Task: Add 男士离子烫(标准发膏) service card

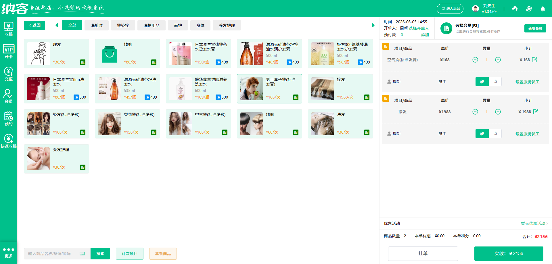Action: [x=269, y=89]
